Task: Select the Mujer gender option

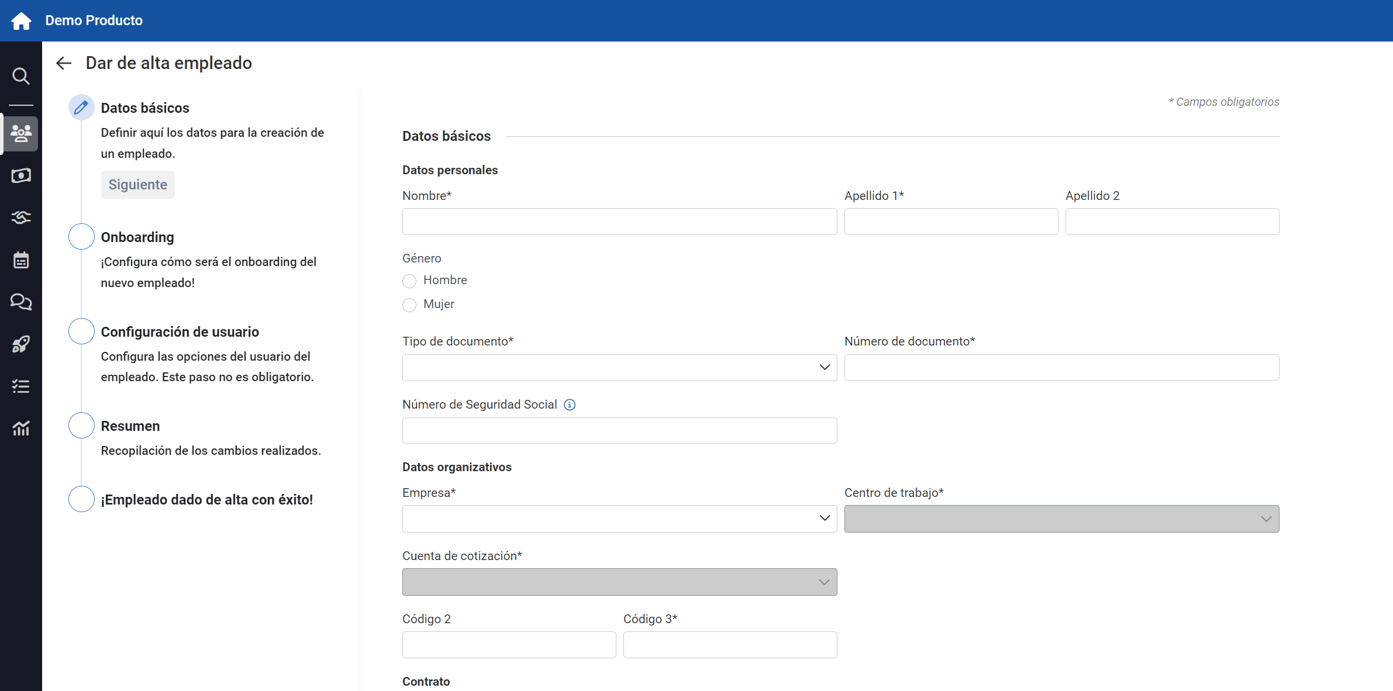Action: pos(409,305)
